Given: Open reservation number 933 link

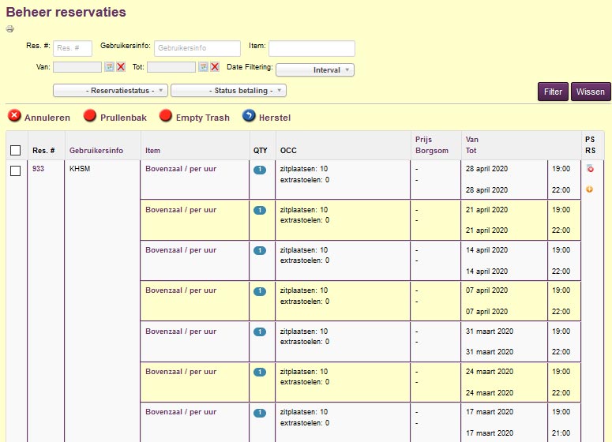Looking at the screenshot, I should [x=38, y=169].
